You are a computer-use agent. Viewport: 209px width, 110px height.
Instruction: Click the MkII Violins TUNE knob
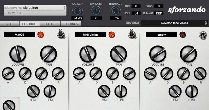[x=121, y=91]
